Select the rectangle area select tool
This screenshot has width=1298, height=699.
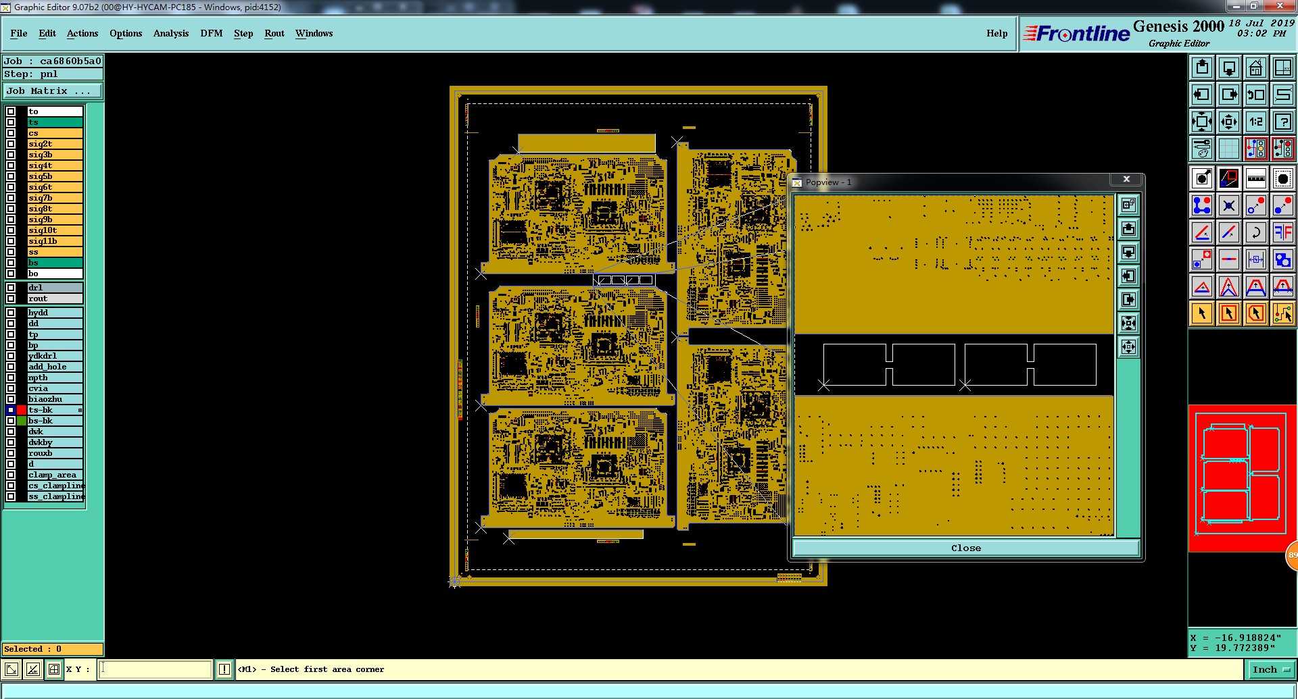click(x=1229, y=313)
